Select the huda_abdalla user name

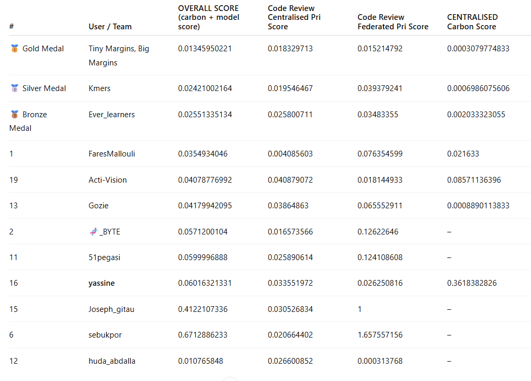[111, 361]
